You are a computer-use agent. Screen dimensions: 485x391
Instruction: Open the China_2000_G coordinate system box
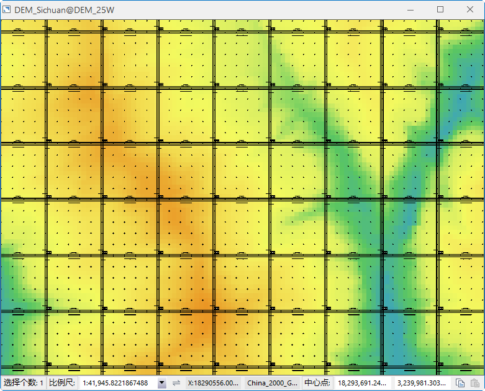pos(273,384)
